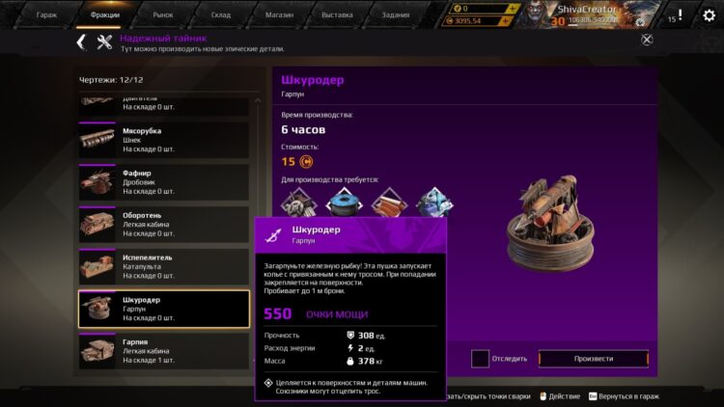Click the plus icon beside coin balance 3095.54
The image size is (724, 407).
point(506,21)
